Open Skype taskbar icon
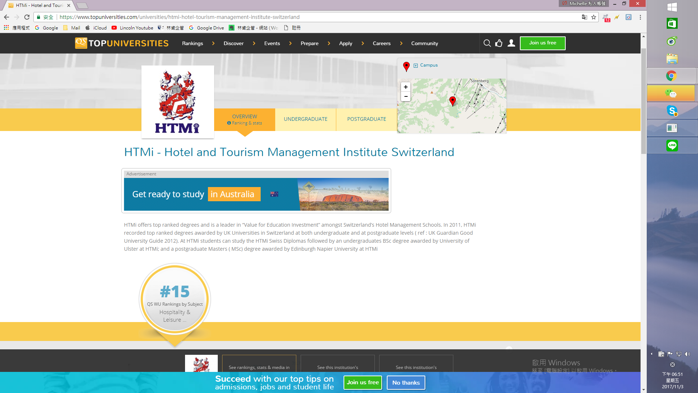This screenshot has width=698, height=393. [x=672, y=111]
